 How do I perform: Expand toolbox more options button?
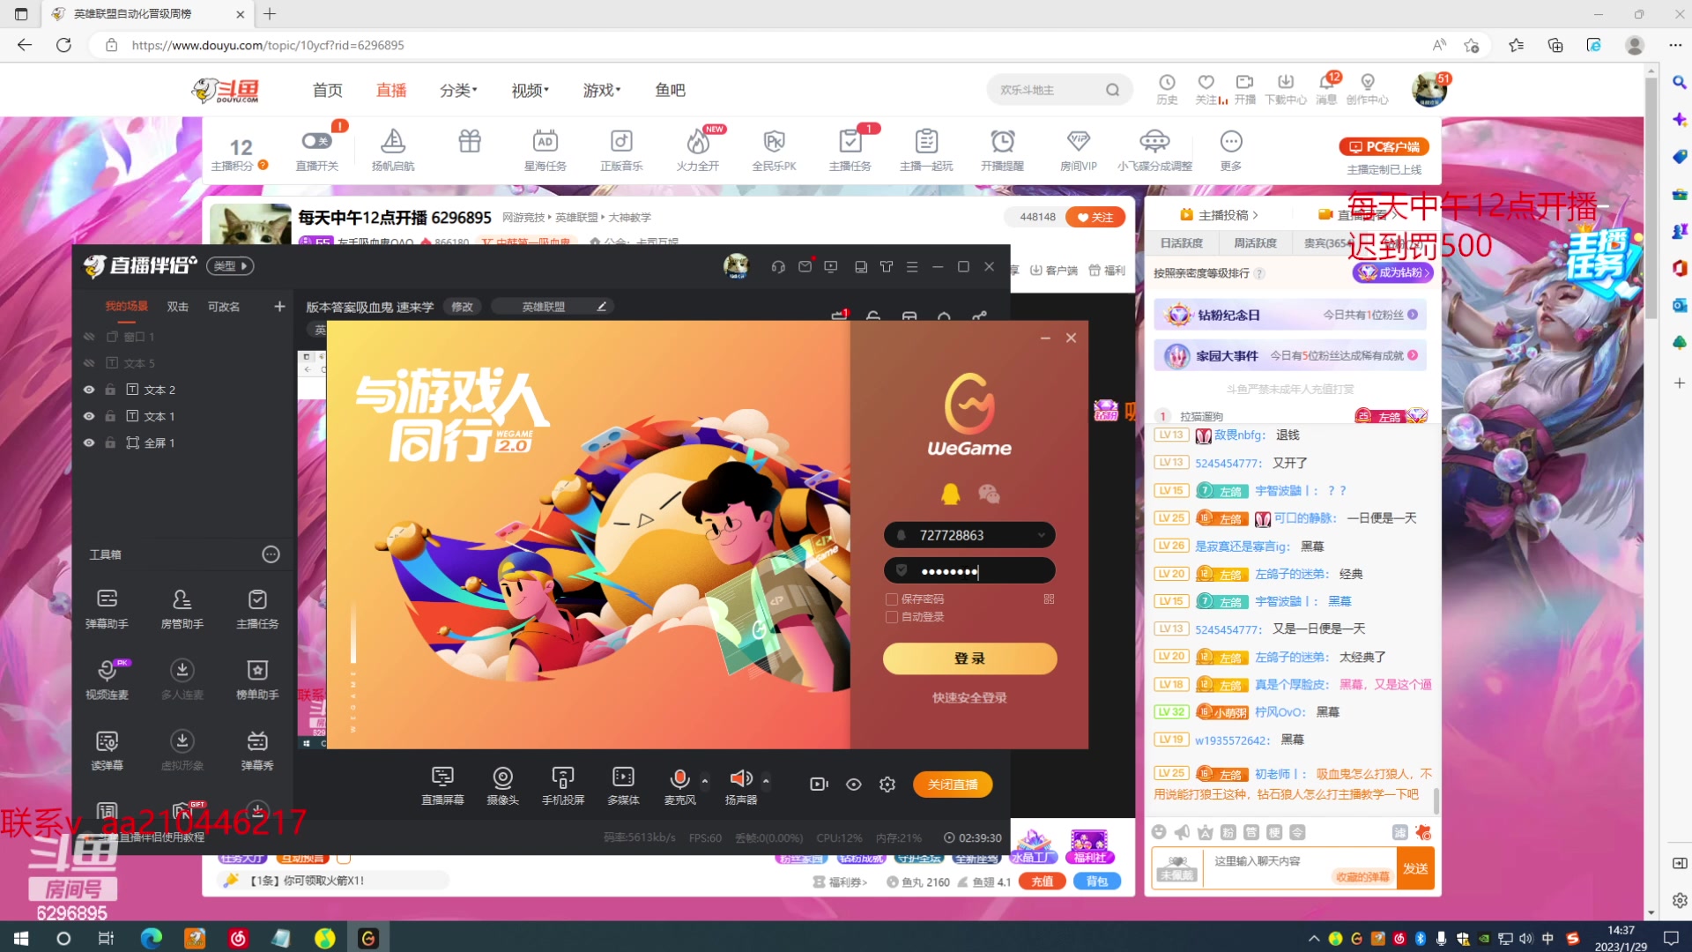[x=271, y=554]
